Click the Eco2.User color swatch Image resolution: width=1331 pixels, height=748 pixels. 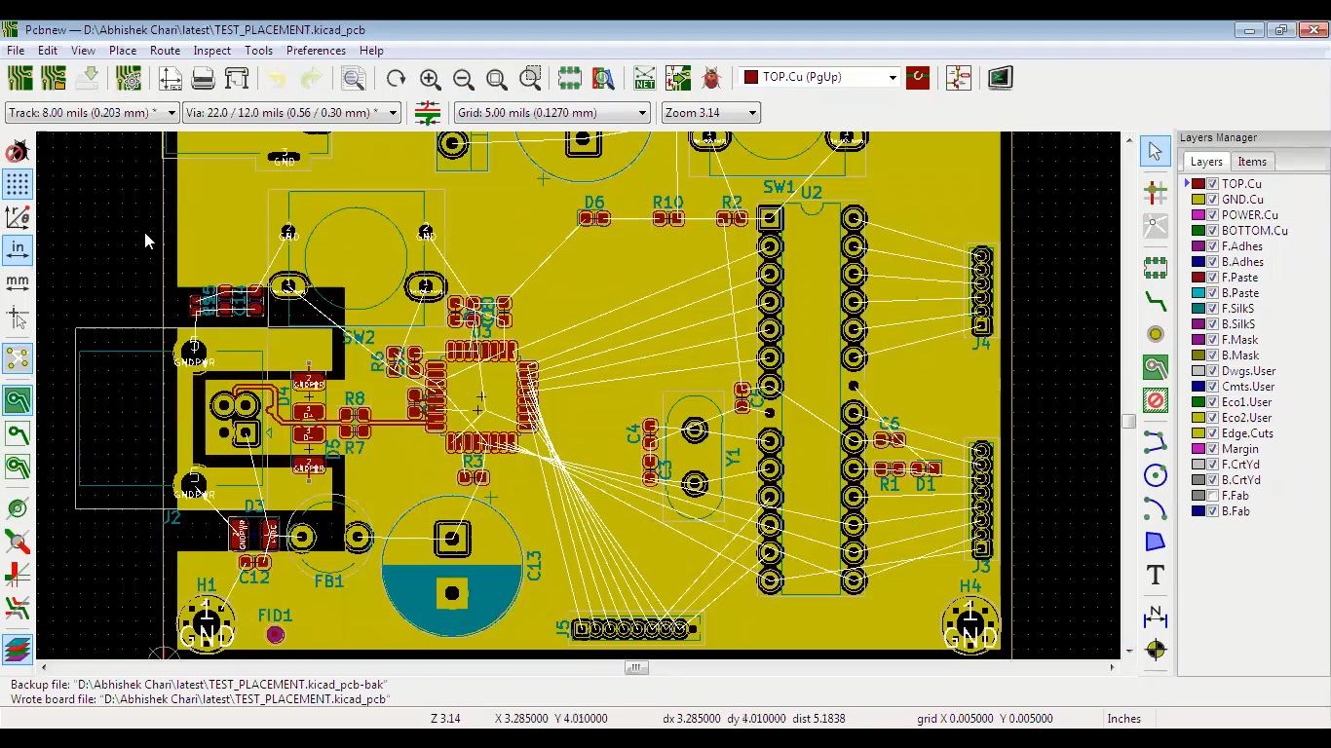coord(1198,418)
